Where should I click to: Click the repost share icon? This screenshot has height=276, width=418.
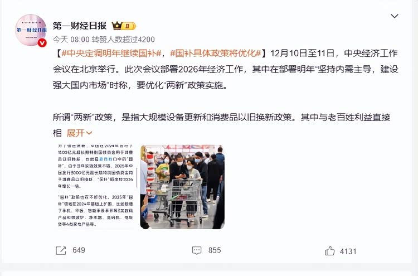pos(61,250)
